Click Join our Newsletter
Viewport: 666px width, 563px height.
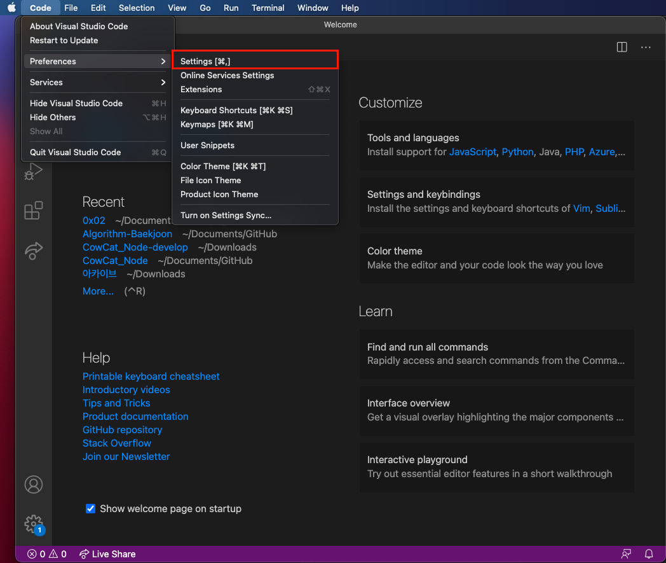point(126,456)
